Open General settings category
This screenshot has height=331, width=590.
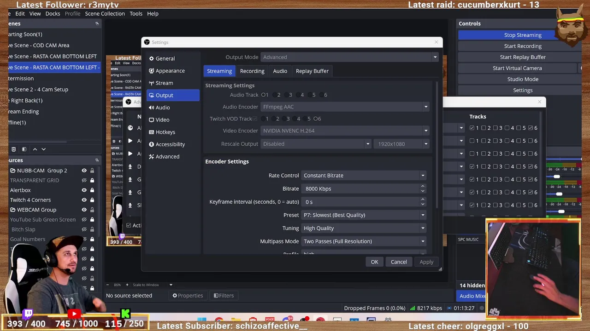pos(173,58)
